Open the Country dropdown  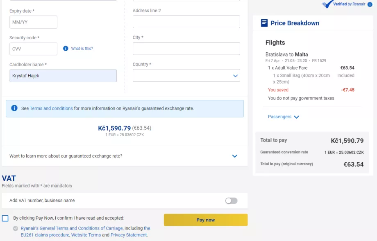click(186, 75)
